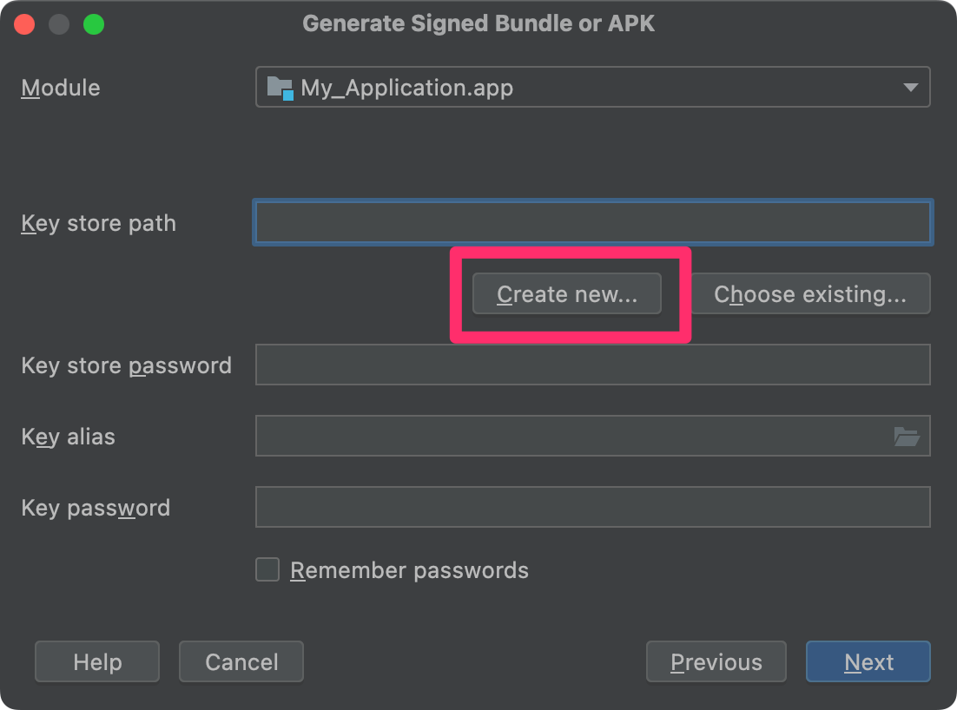
Task: Click the module folder icon beside My_Application.app
Action: 280,88
